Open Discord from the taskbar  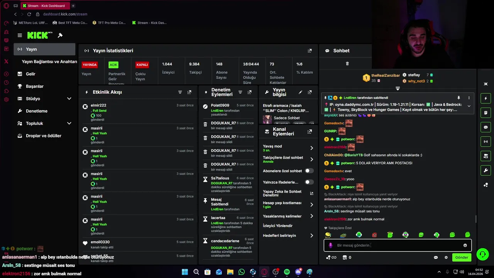click(298, 272)
